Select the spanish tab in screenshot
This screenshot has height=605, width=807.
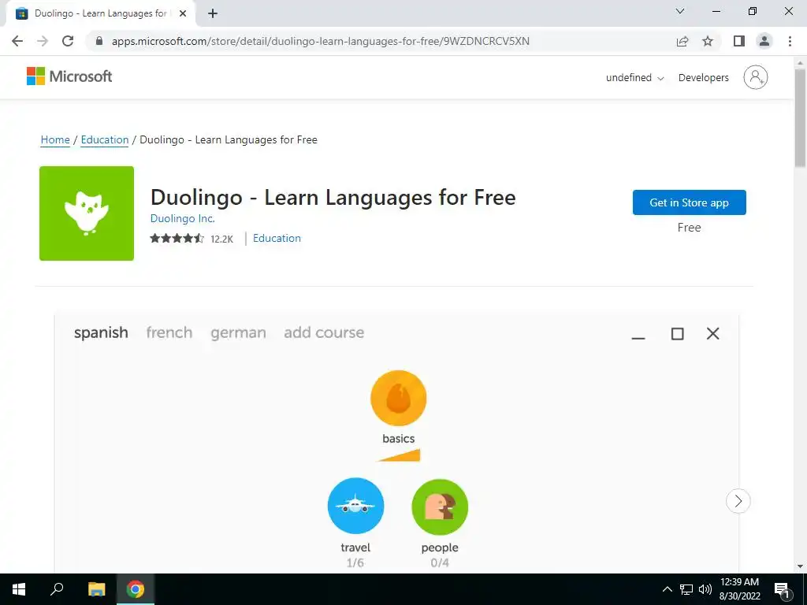tap(101, 332)
